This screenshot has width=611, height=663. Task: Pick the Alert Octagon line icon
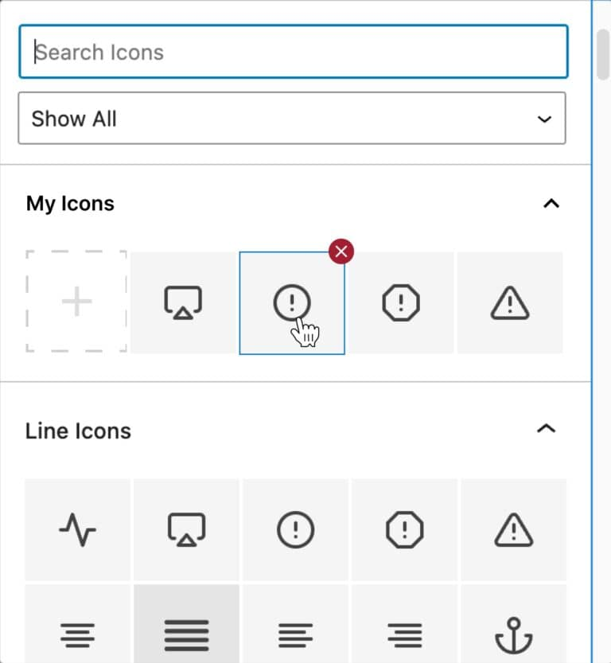[x=404, y=529]
